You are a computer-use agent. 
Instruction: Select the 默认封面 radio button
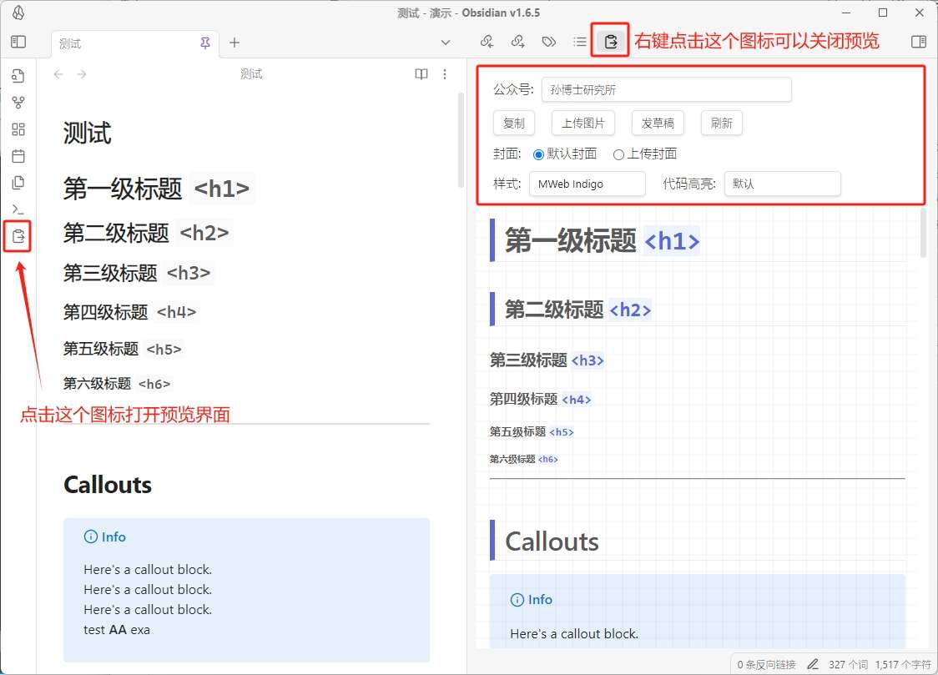point(538,154)
